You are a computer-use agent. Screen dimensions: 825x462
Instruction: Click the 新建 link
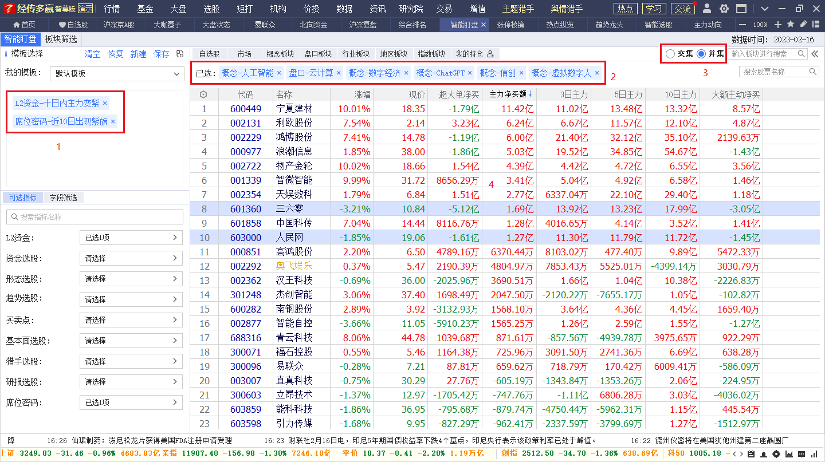pyautogui.click(x=138, y=54)
